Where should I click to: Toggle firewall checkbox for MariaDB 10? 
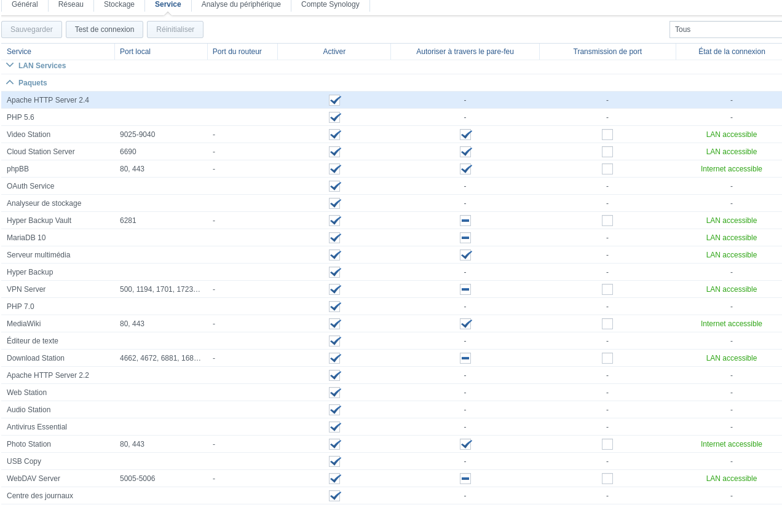click(465, 238)
